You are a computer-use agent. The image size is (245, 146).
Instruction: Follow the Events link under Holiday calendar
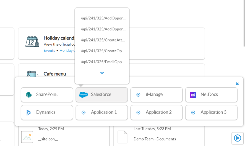pos(49,51)
